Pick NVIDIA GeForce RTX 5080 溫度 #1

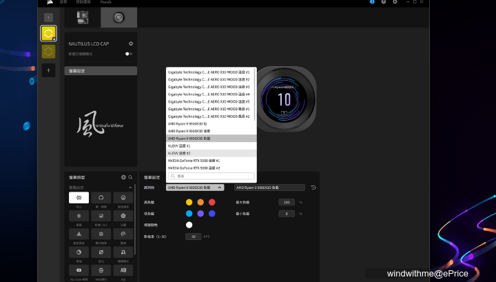pos(211,161)
